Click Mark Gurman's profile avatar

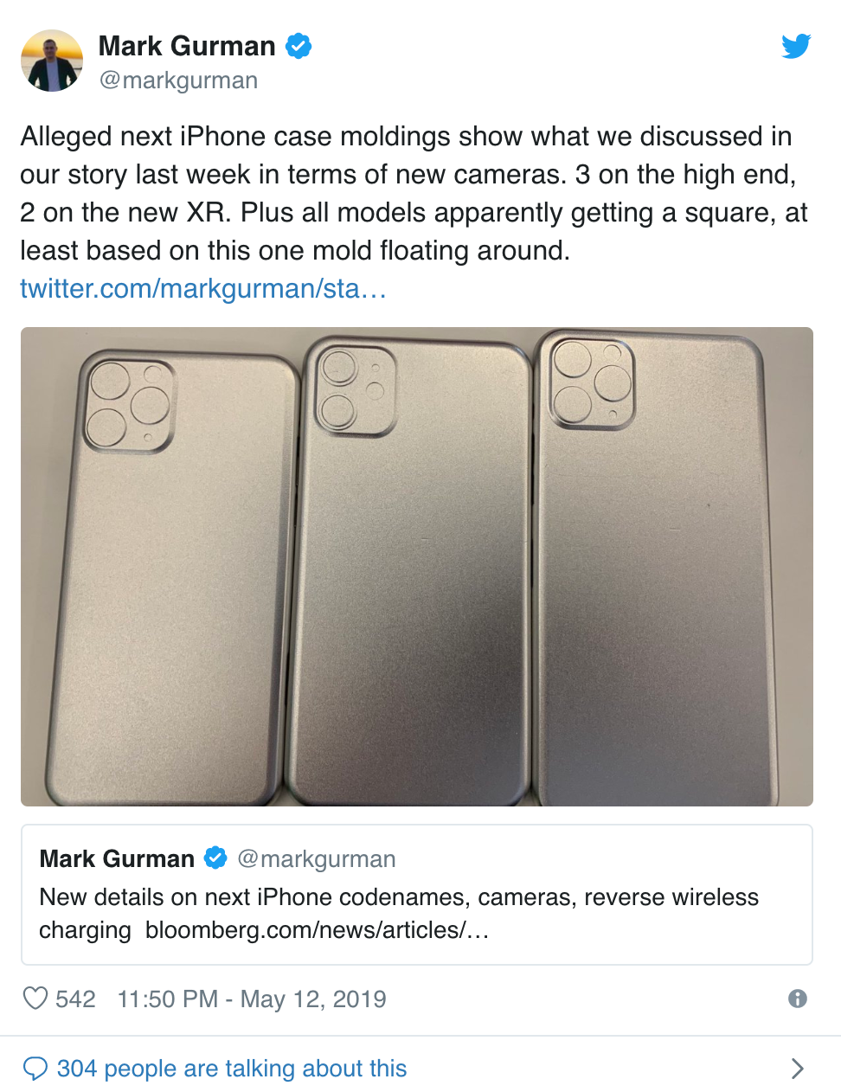[52, 61]
